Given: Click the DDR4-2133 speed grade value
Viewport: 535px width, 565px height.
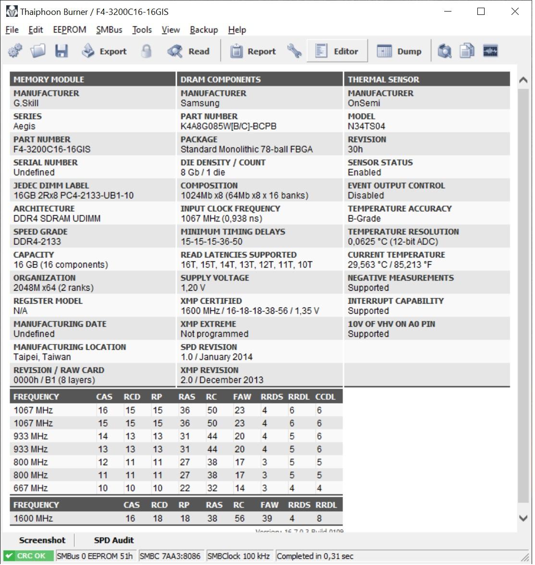Looking at the screenshot, I should 37,241.
